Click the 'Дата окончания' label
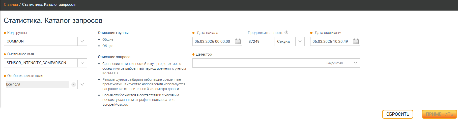The image size is (458, 123). click(x=328, y=33)
